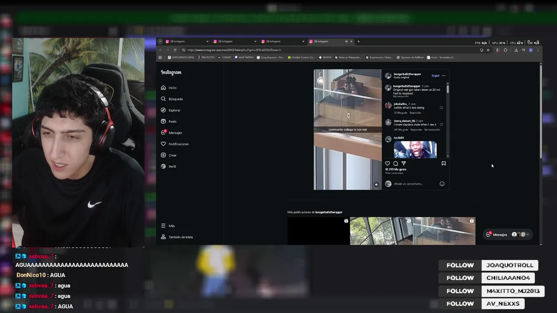The height and width of the screenshot is (313, 557).
Task: Open DISPOSITIVOS VERSE bookmark
Action: click(181, 57)
